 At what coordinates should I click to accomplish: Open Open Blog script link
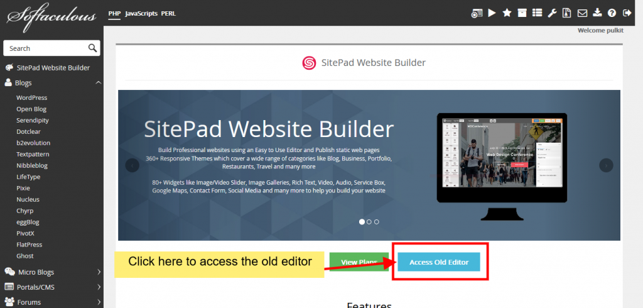pos(31,109)
